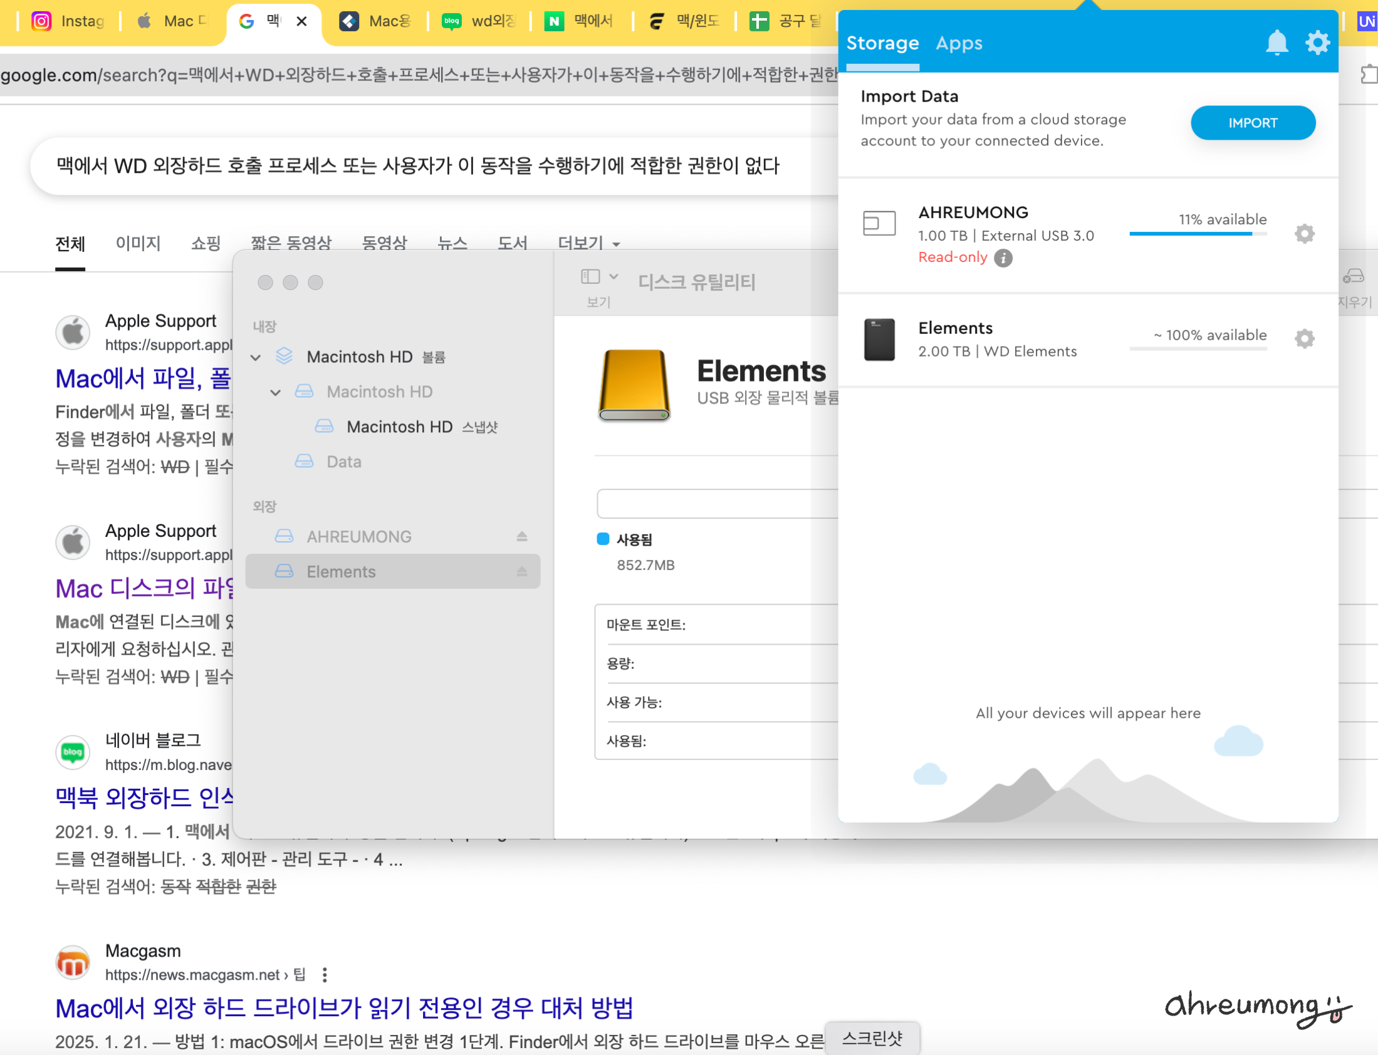Switch to Storage tab
The image size is (1378, 1055).
tap(882, 43)
